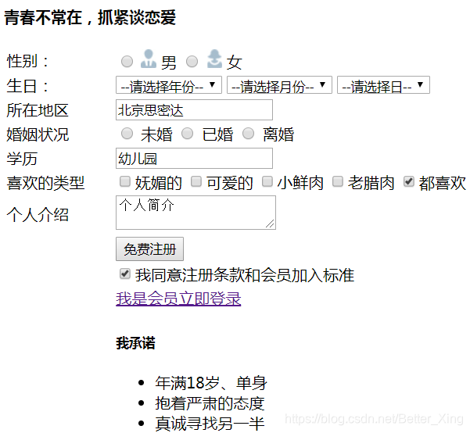
Task: Select the 男 gender radio button
Action: 127,62
